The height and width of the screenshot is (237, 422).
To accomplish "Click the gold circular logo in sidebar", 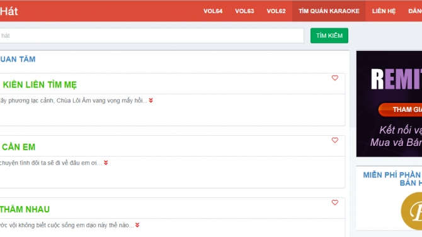I will pyautogui.click(x=411, y=211).
